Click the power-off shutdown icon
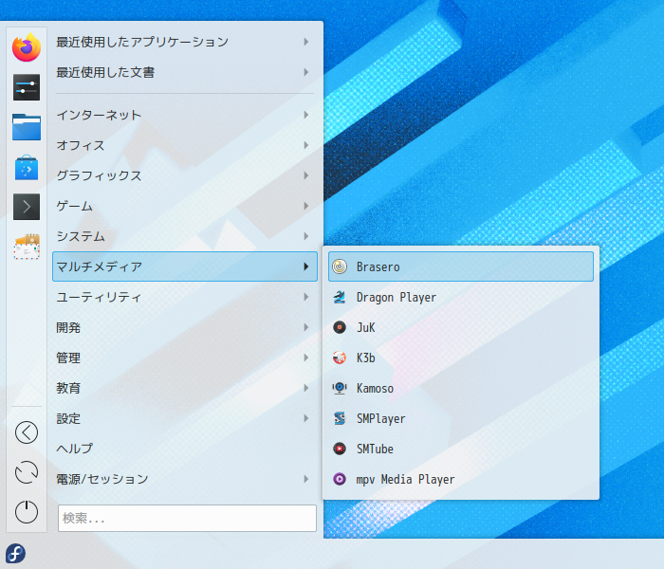 click(27, 511)
